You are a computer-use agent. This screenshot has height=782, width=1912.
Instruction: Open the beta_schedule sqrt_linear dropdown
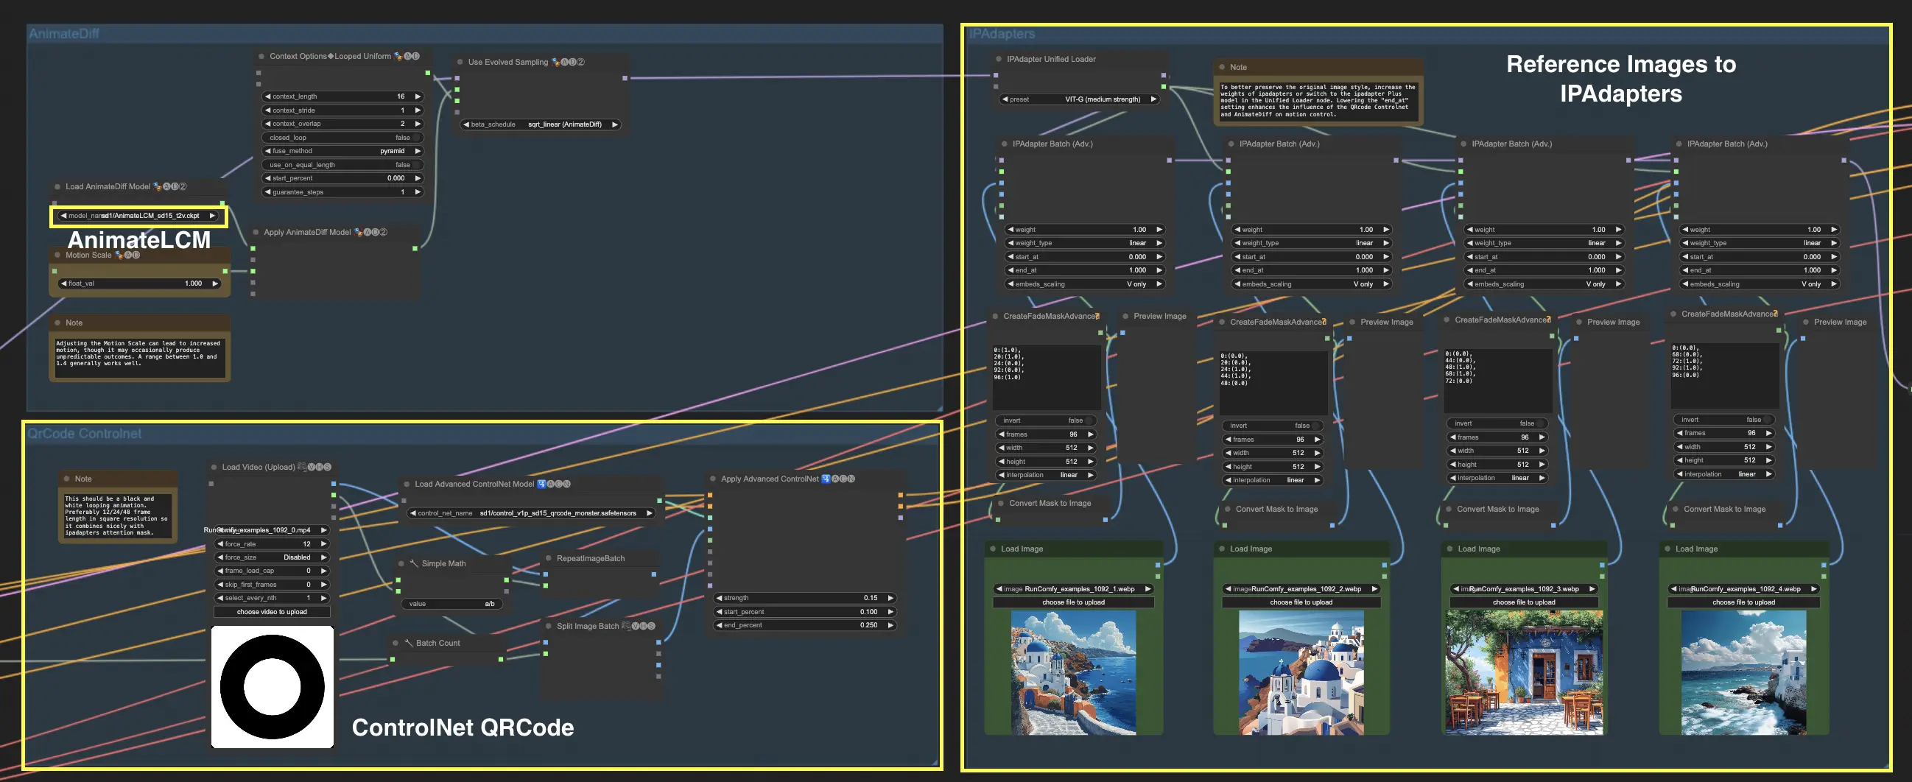pyautogui.click(x=541, y=124)
